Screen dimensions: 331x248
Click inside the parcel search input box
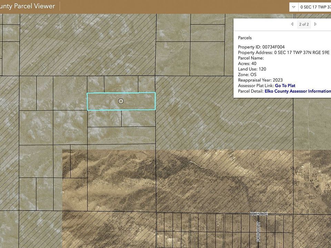315,7
